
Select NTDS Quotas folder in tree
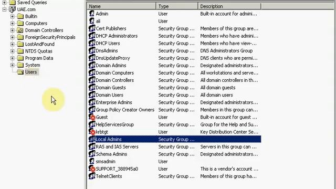(39, 51)
